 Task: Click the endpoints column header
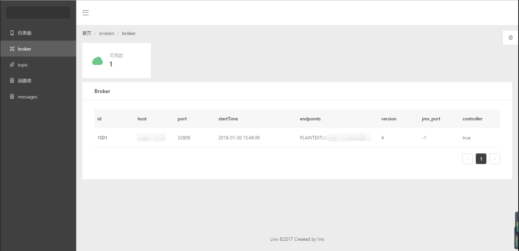(x=310, y=119)
